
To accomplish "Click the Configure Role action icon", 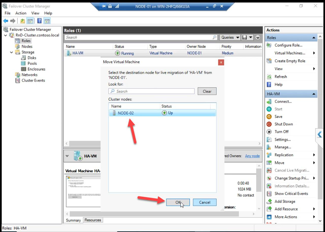I will coord(269,45).
